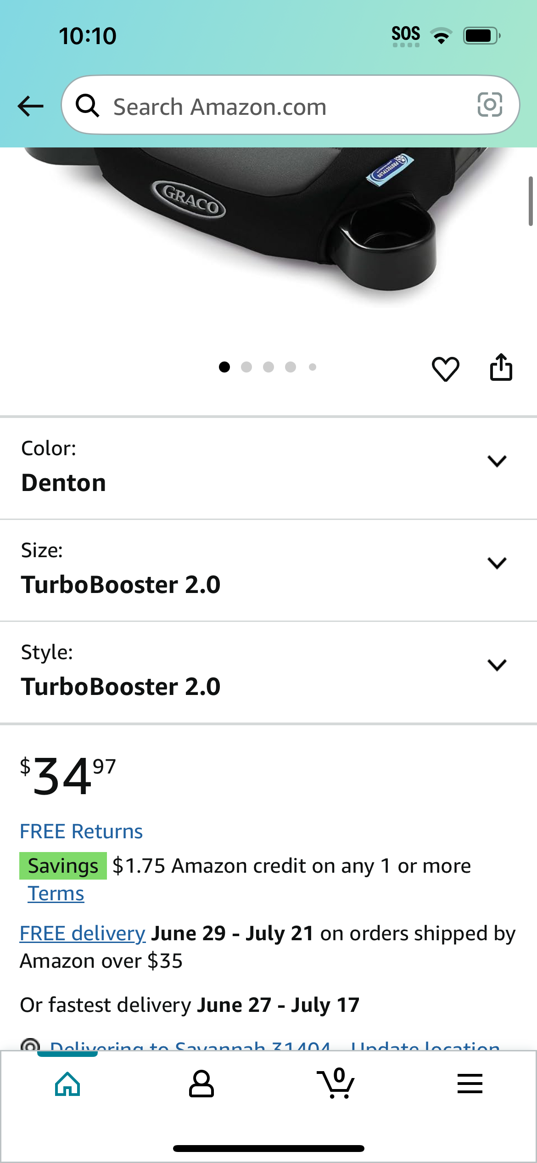Open the hamburger menu
Image resolution: width=537 pixels, height=1163 pixels.
[x=470, y=1084]
